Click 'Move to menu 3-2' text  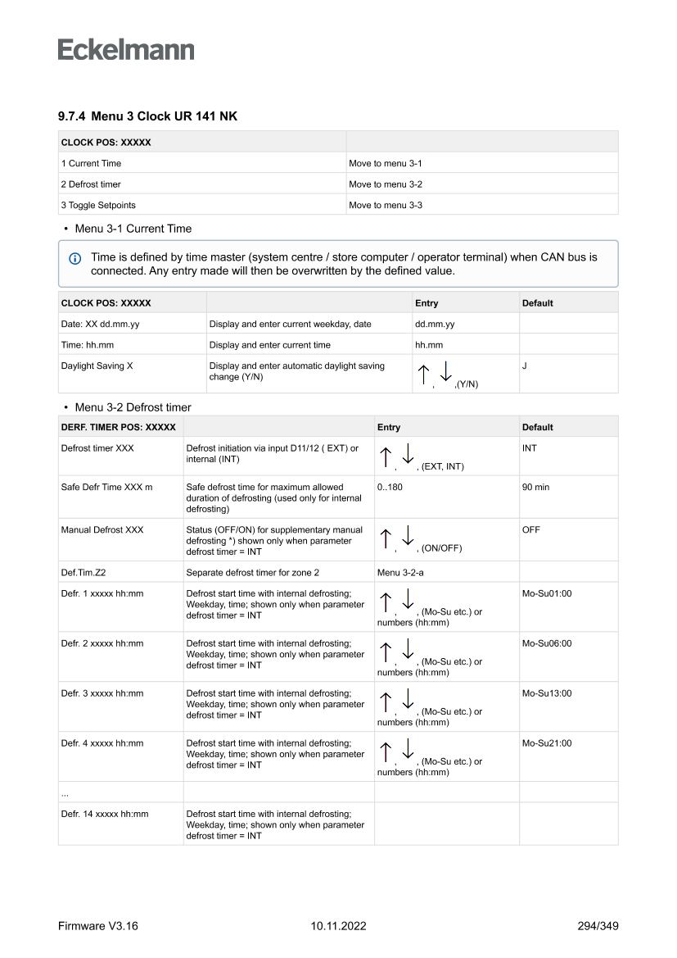coord(386,184)
